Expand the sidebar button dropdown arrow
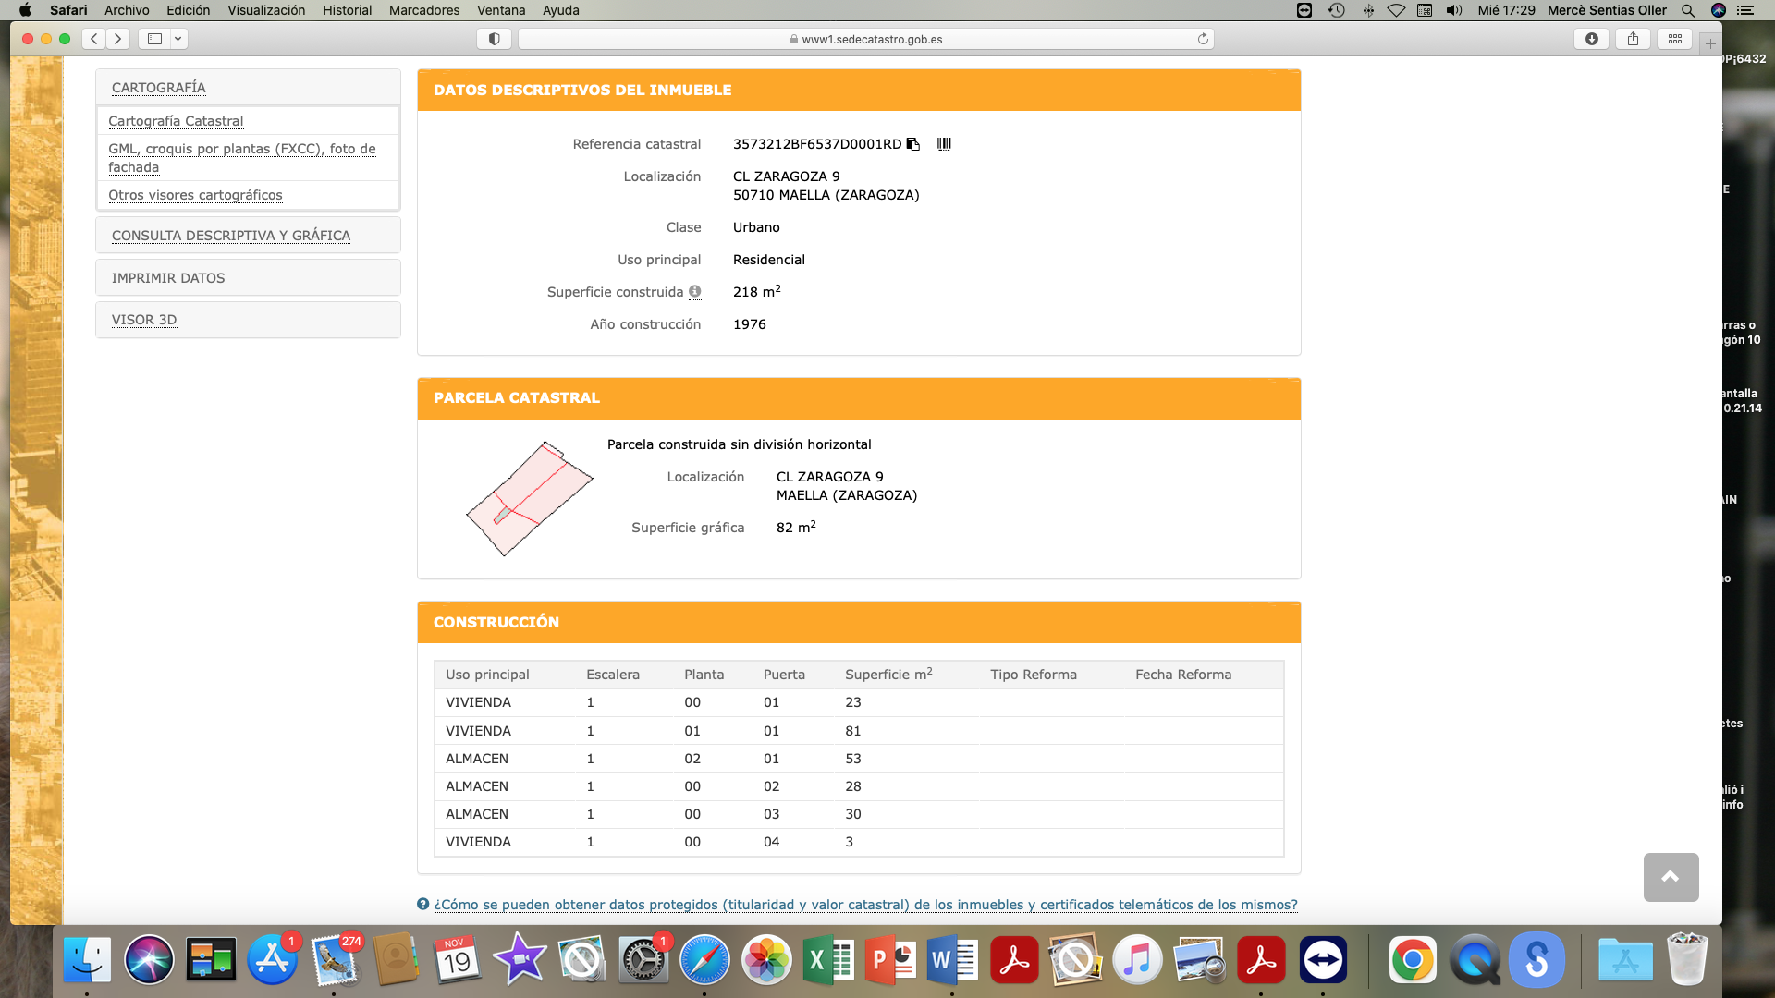 click(x=178, y=39)
